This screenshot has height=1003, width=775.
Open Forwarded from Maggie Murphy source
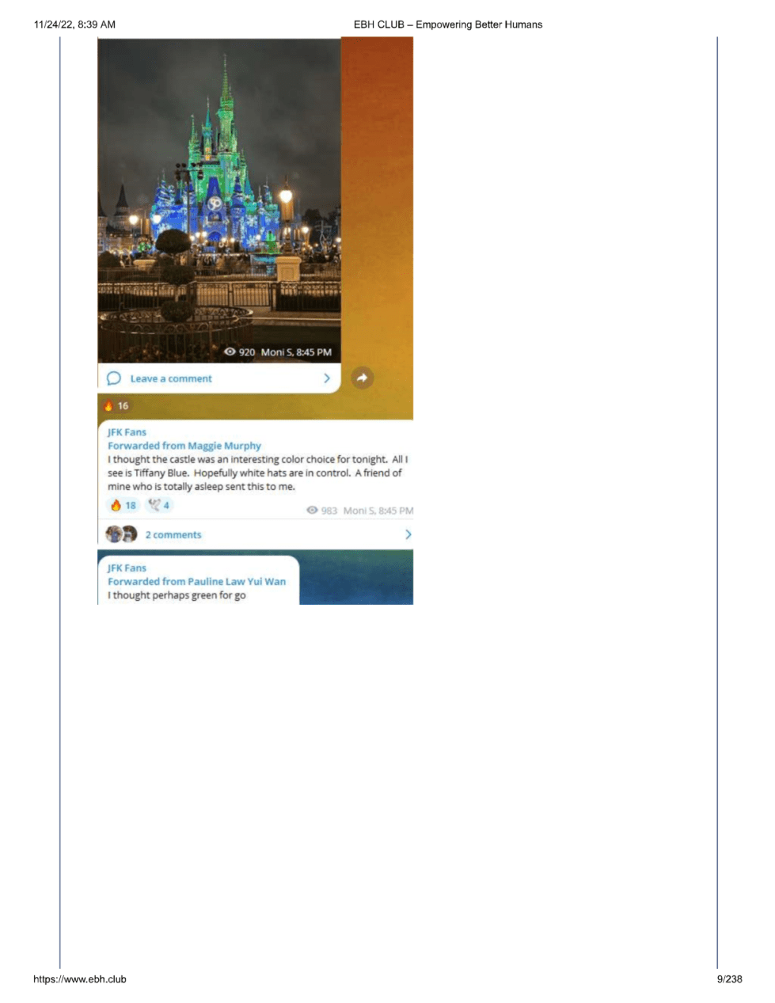click(184, 446)
